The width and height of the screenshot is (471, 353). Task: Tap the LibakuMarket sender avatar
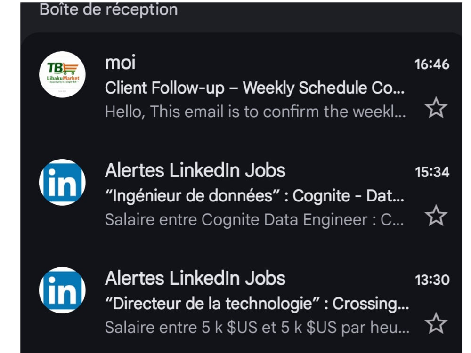coord(62,74)
